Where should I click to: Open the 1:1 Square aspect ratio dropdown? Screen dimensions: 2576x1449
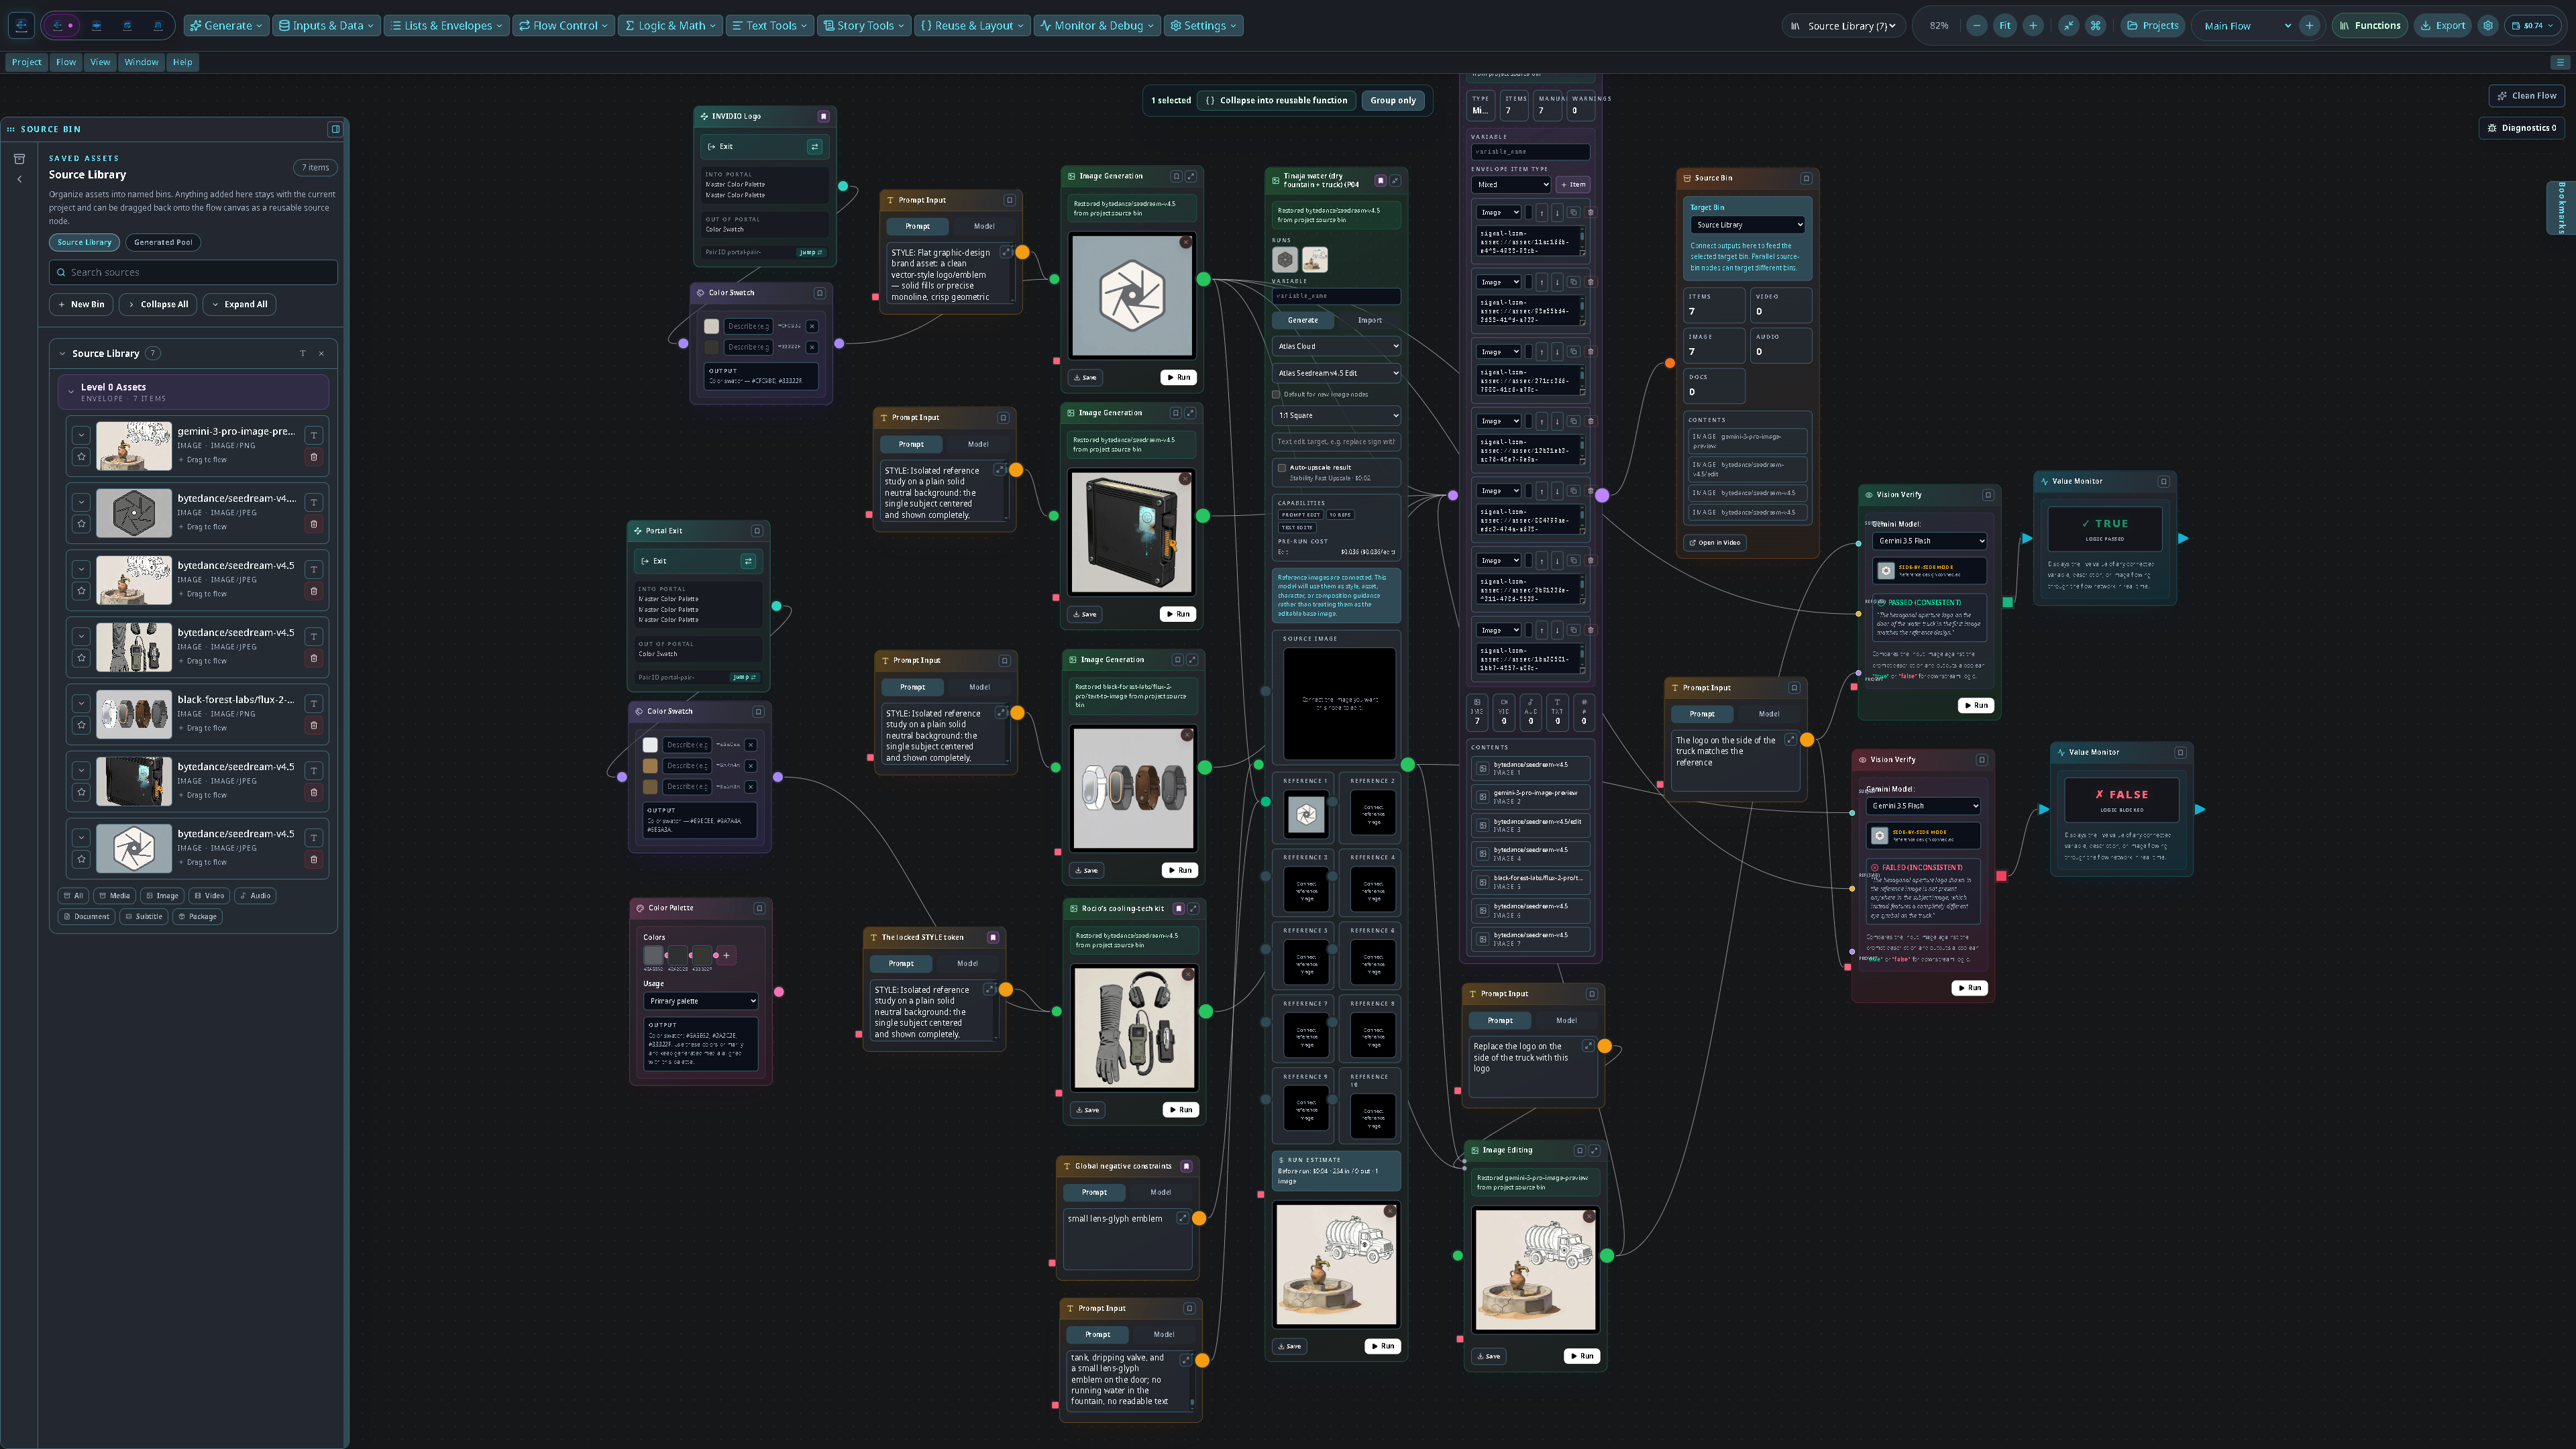point(1337,415)
